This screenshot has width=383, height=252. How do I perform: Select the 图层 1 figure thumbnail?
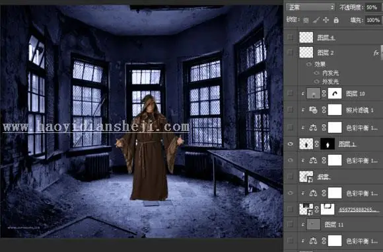click(x=306, y=144)
